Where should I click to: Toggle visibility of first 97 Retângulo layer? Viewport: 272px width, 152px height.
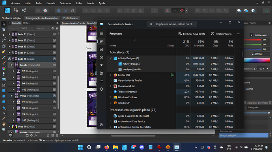54,71
